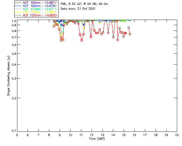The height and width of the screenshot is (146, 182).
Task: Click the 10 x-axis tick label
Action: click(70, 135)
